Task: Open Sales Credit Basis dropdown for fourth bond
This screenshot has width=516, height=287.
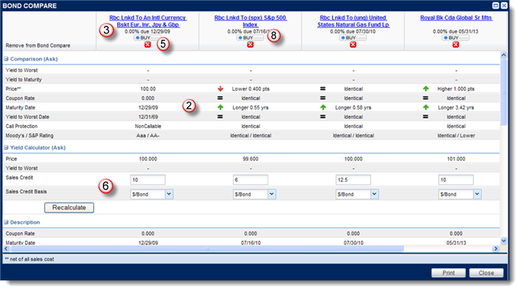Action: click(x=477, y=194)
